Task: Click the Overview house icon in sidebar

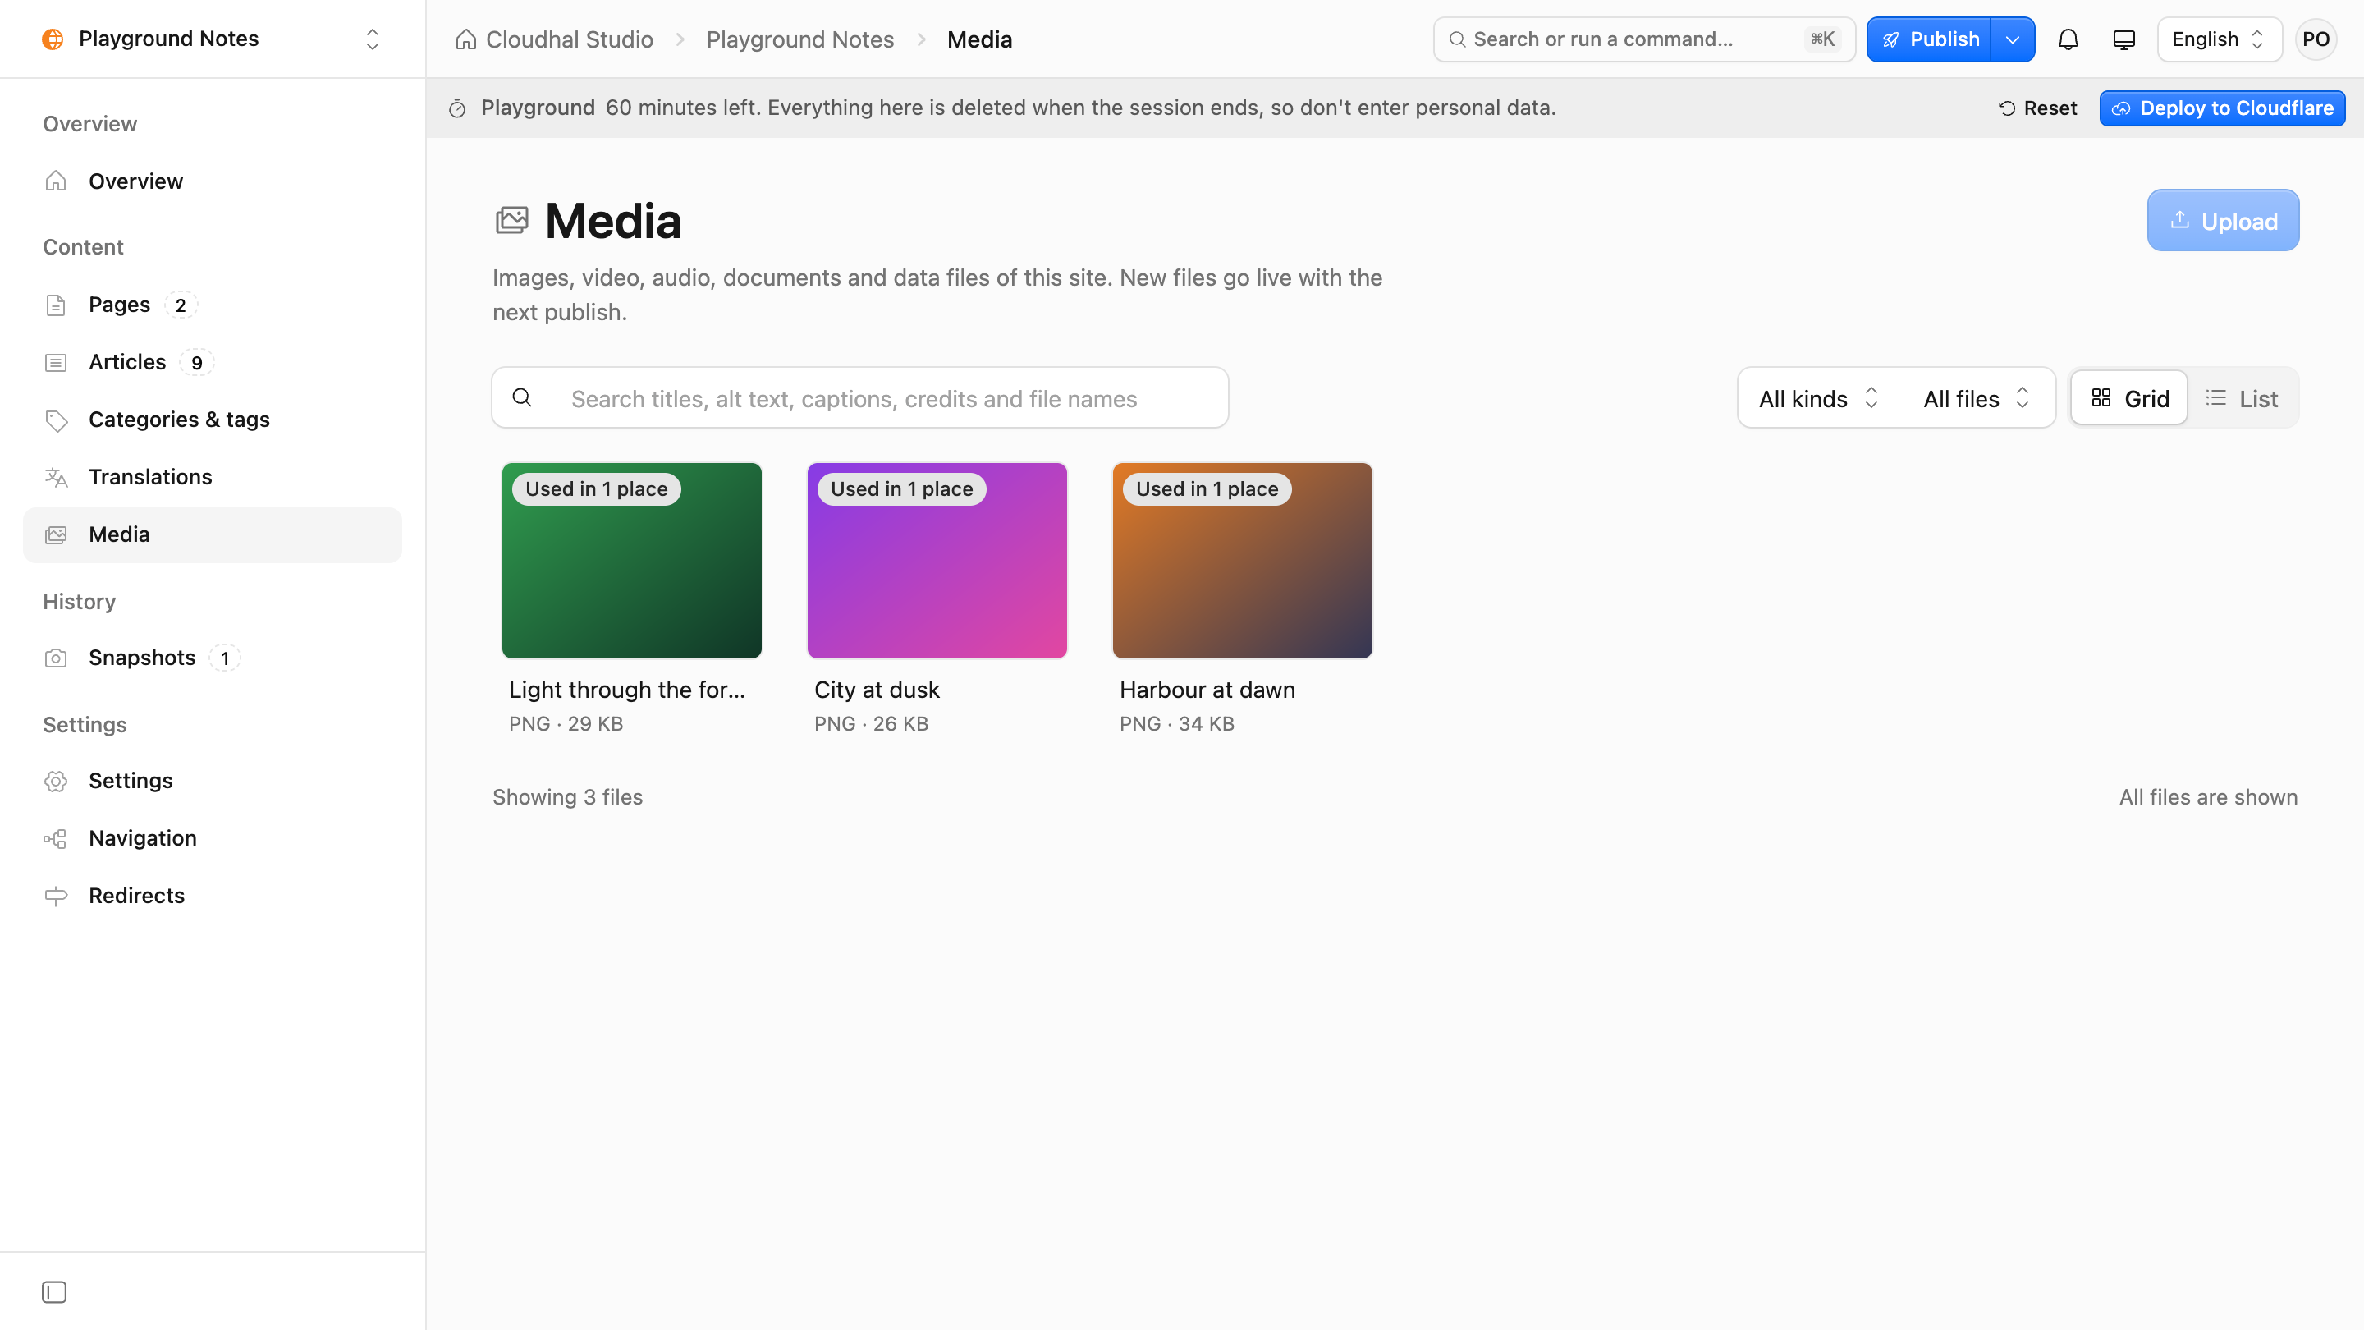Action: pyautogui.click(x=56, y=181)
